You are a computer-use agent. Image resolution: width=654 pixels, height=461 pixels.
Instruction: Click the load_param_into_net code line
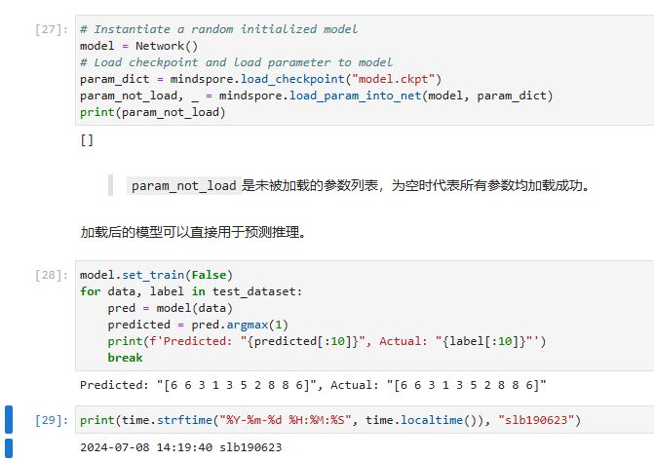click(317, 96)
